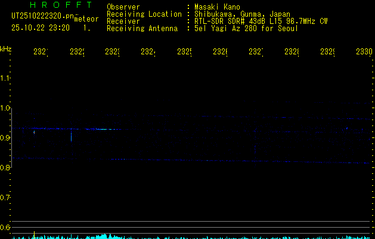Click the 2325 time axis marker
The image size is (375, 239).
(184, 52)
